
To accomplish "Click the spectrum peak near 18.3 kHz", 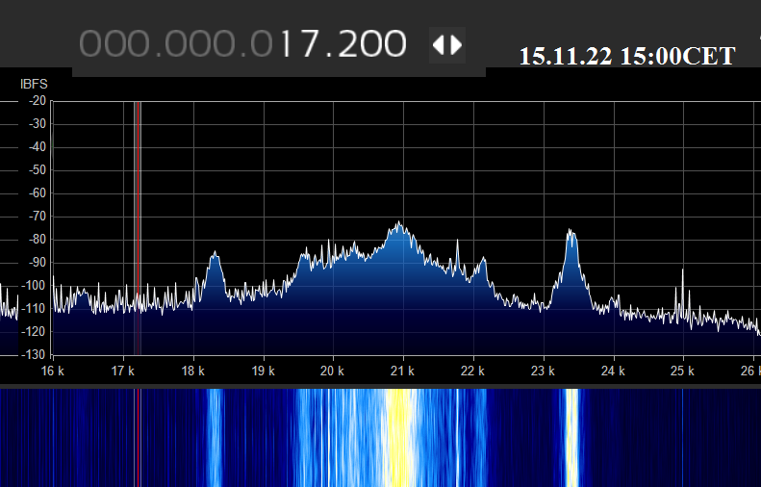I will pyautogui.click(x=215, y=256).
